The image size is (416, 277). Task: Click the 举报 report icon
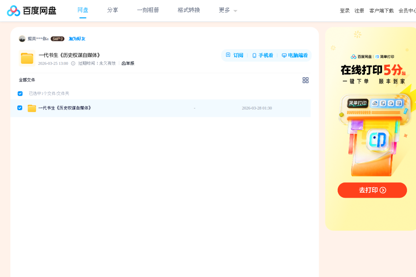click(x=124, y=63)
